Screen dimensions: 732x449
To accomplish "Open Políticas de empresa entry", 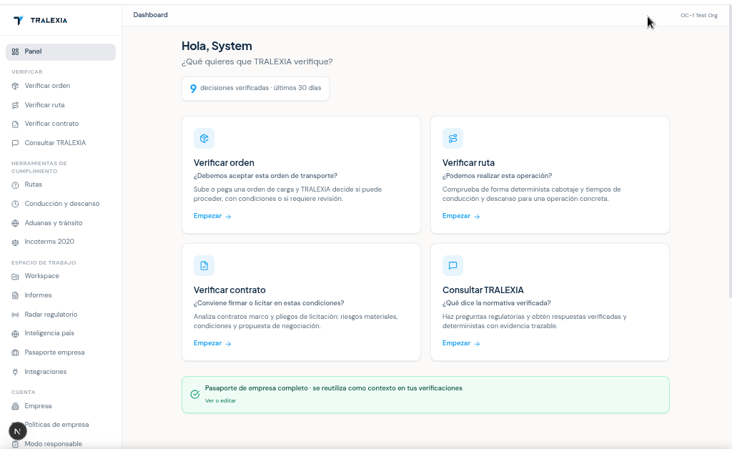I will pyautogui.click(x=61, y=425).
